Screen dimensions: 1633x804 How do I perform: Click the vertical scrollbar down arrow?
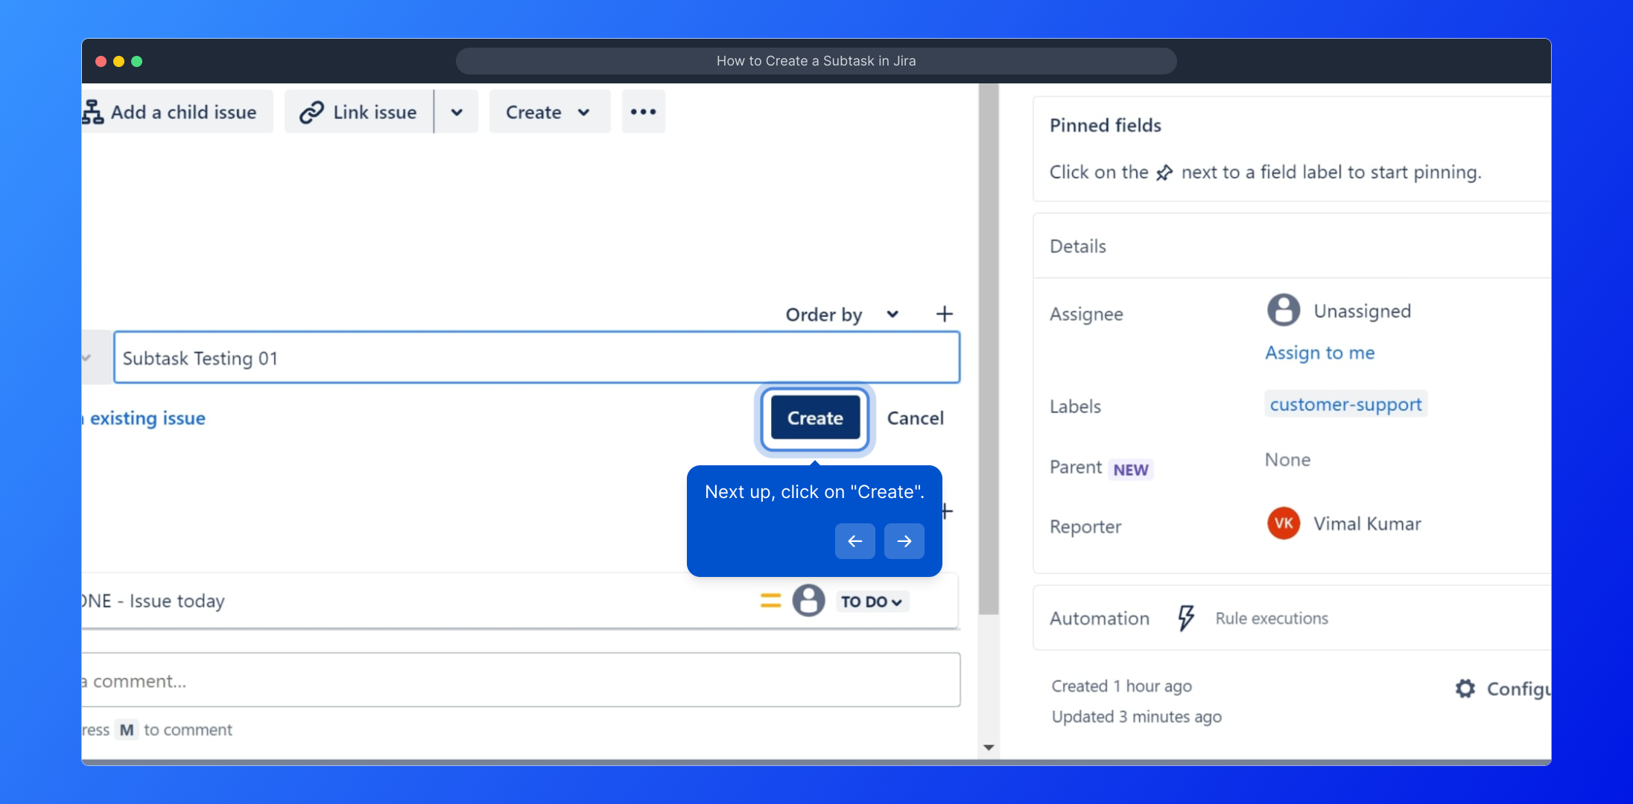pyautogui.click(x=989, y=747)
